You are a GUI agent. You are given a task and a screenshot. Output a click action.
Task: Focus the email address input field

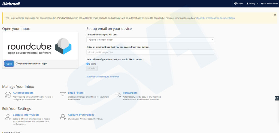(150, 52)
